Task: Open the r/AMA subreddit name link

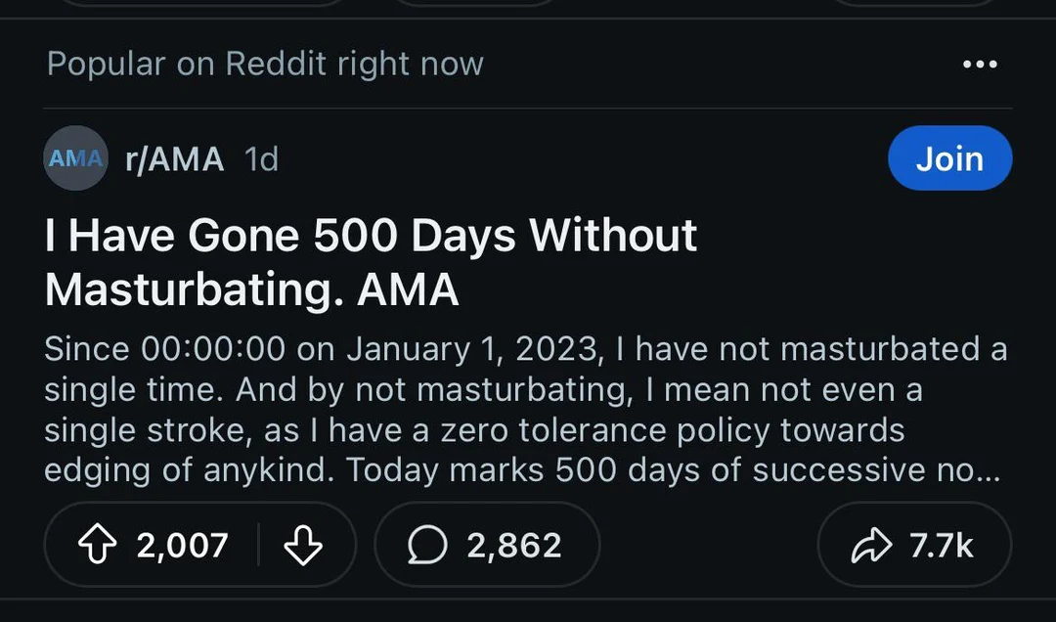Action: [174, 158]
